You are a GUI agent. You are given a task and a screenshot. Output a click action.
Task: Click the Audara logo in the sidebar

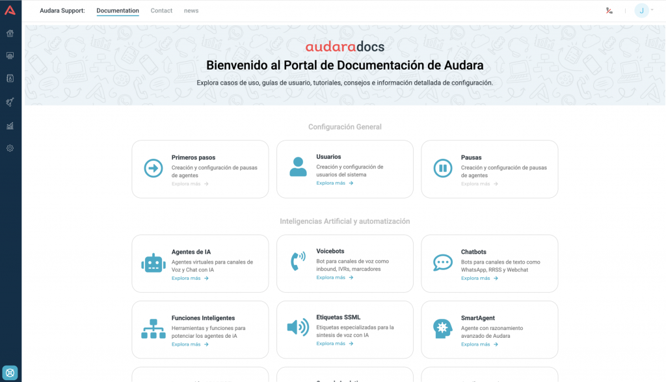(10, 10)
